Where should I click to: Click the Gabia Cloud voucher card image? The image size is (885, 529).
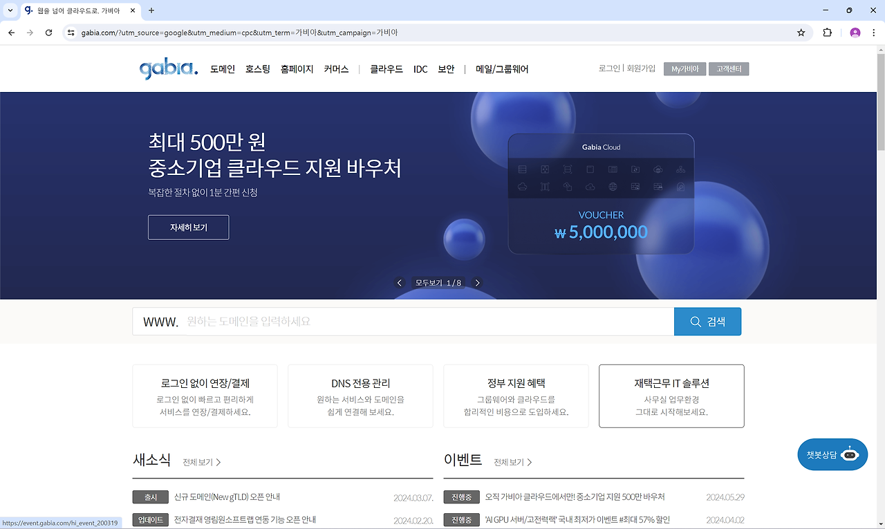pyautogui.click(x=601, y=194)
